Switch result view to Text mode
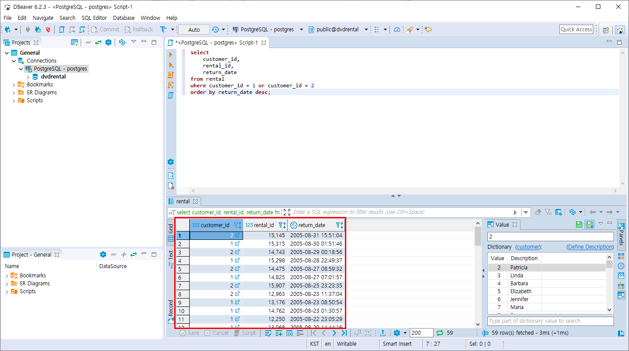This screenshot has width=629, height=351. (171, 259)
